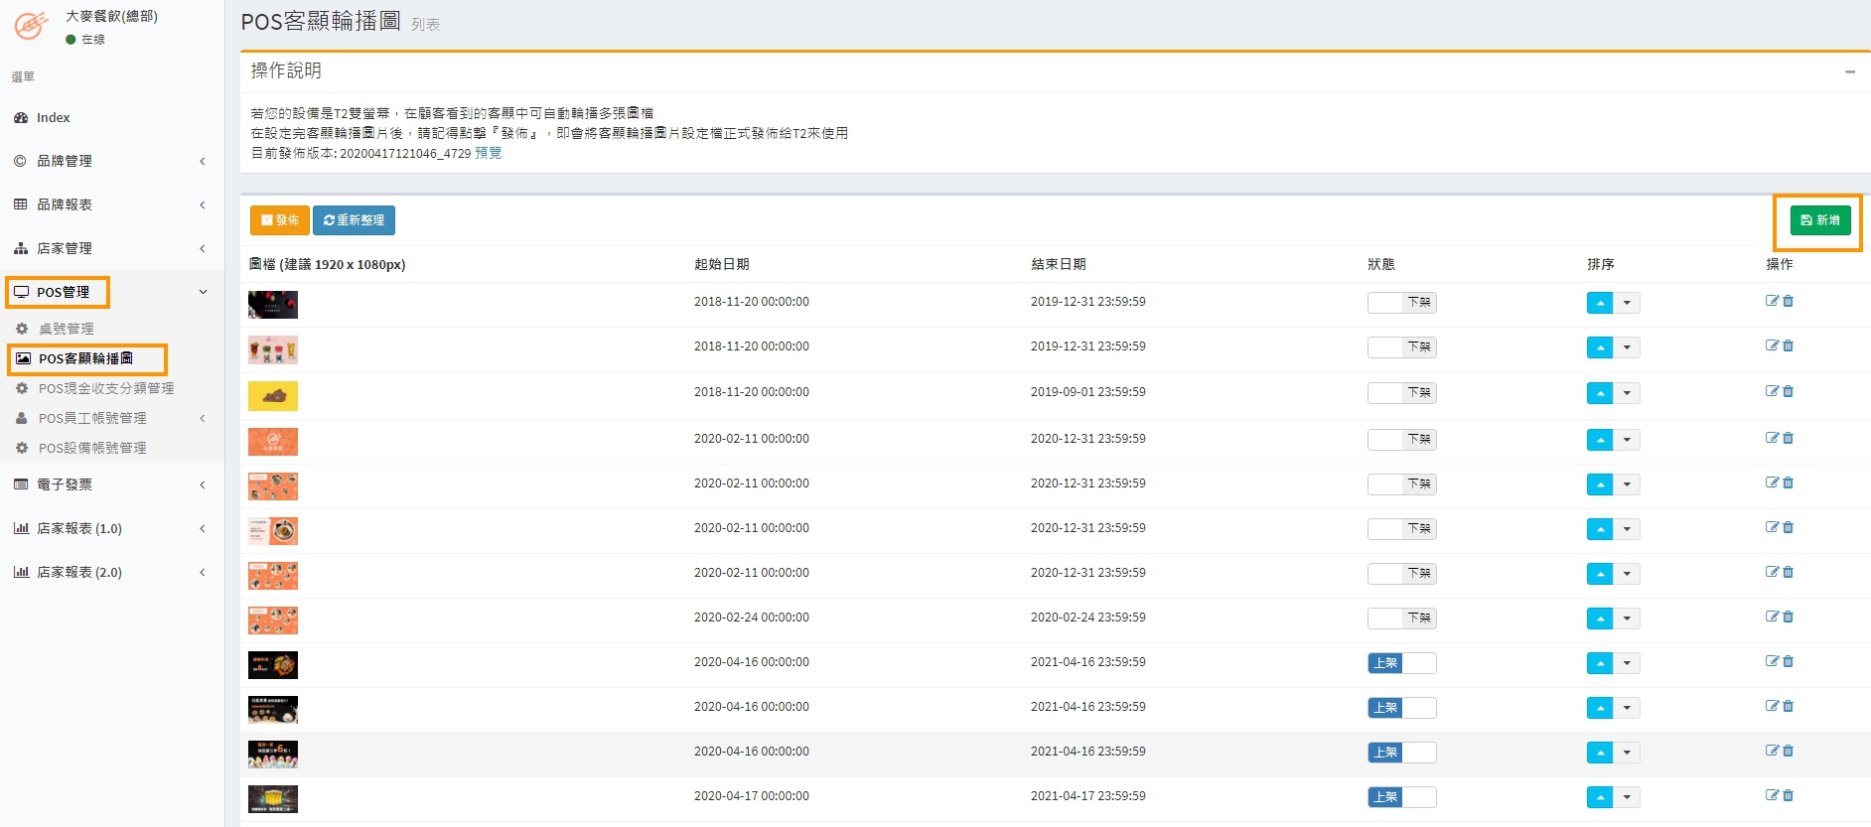Open sort dropdown caret on 2019-09-01 row

tap(1627, 393)
